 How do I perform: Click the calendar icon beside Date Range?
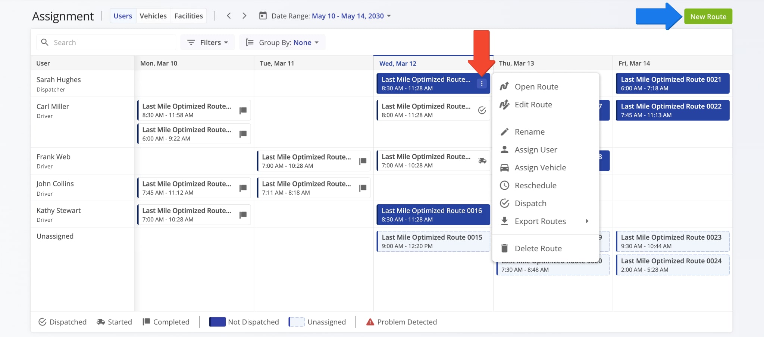[263, 16]
